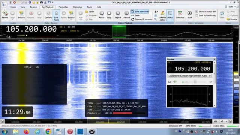240x135 pixels.
Task: Open the Windows Start button
Action: 4,132
